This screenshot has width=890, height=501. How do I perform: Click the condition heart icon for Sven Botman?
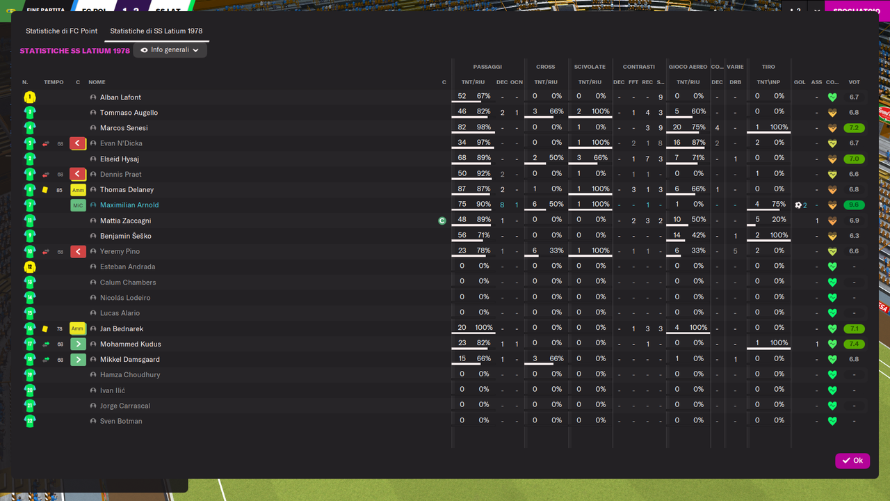[x=832, y=421]
